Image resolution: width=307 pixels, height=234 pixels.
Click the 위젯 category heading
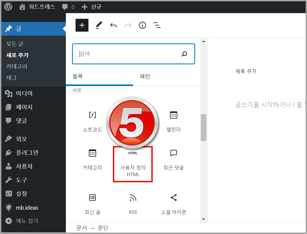pos(77,90)
